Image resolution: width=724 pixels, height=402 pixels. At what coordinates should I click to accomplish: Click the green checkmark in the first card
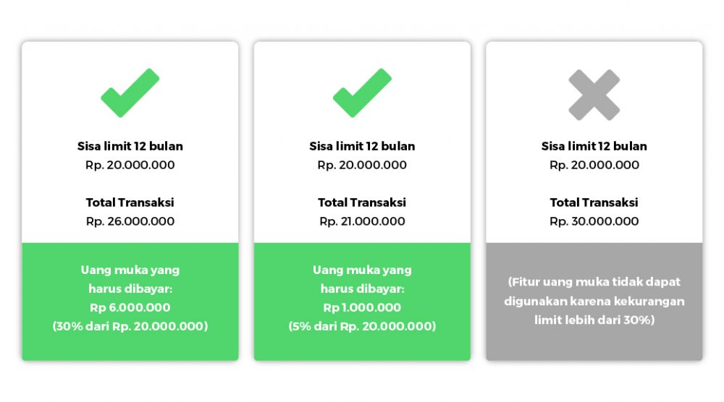130,93
